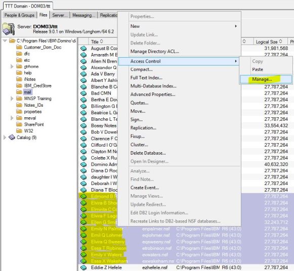Switch to the People & Groups tab
The height and width of the screenshot is (271, 294).
tap(20, 15)
